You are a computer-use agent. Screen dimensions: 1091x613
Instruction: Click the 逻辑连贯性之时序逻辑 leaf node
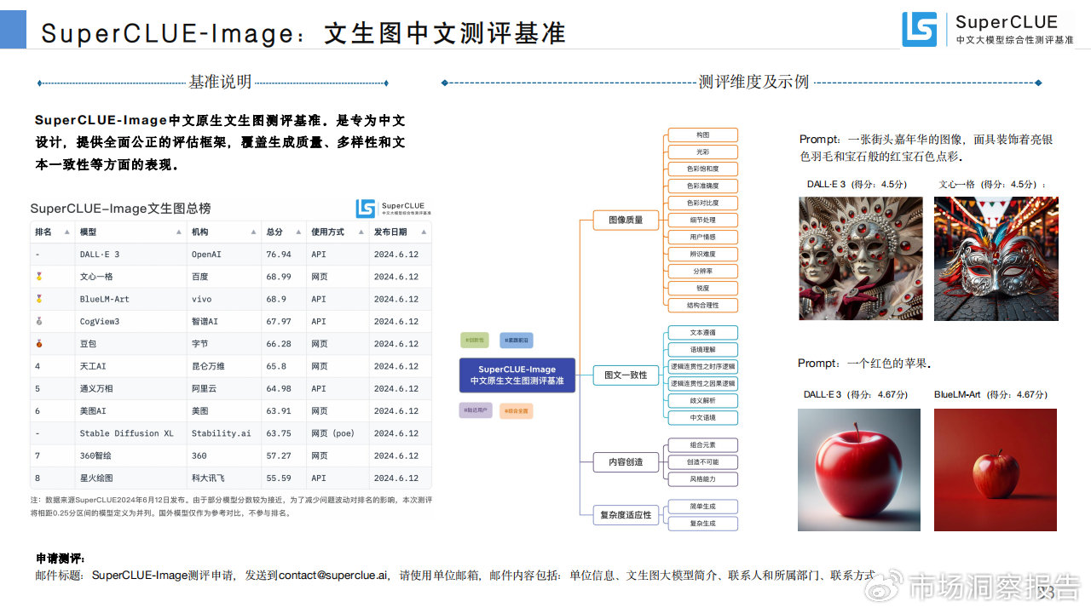point(702,367)
